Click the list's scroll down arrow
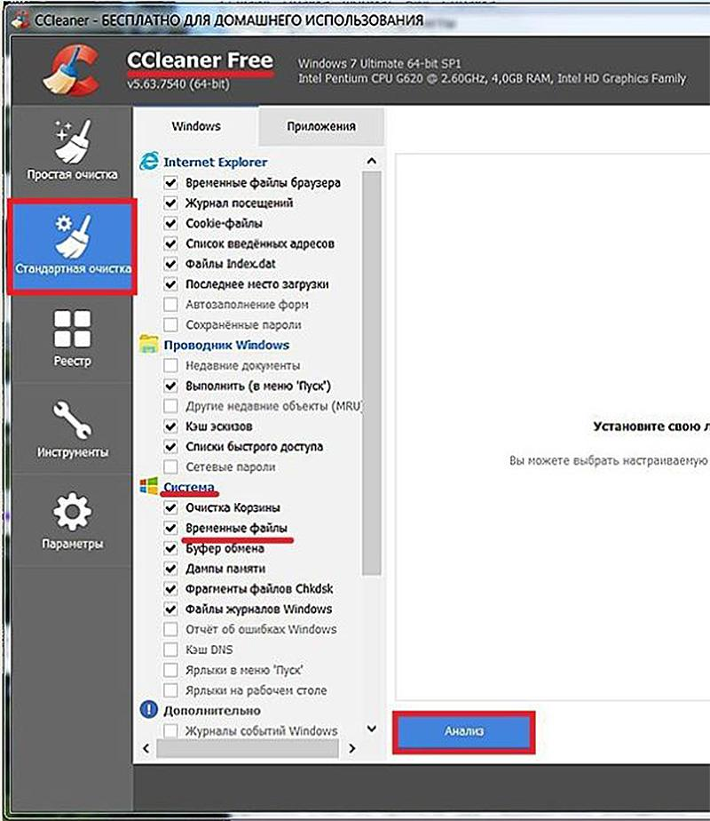 (372, 729)
